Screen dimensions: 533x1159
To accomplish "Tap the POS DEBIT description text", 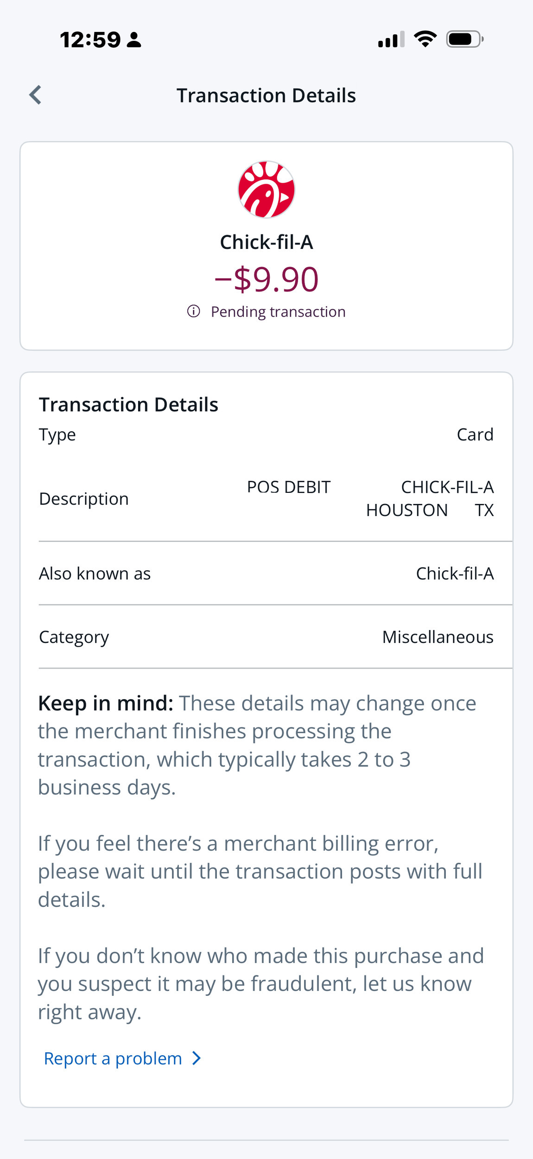I will (x=289, y=487).
